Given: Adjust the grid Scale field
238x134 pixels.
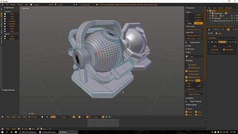Looking at the screenshot, I should [194, 86].
